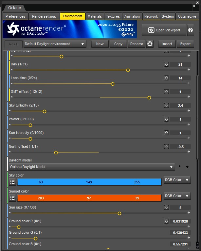This screenshot has height=251, width=201.
Task: Delete the current environment preset
Action: pyautogui.click(x=150, y=44)
